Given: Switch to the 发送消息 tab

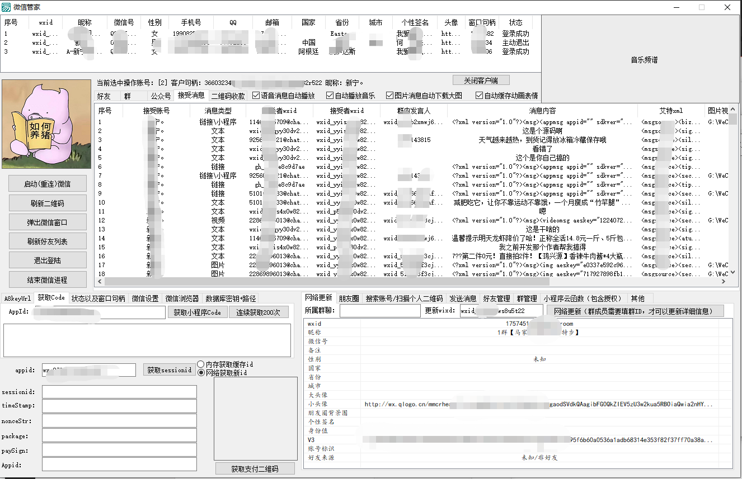Looking at the screenshot, I should (x=463, y=298).
